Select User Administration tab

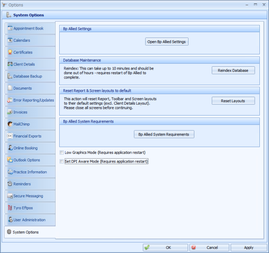tap(30, 220)
